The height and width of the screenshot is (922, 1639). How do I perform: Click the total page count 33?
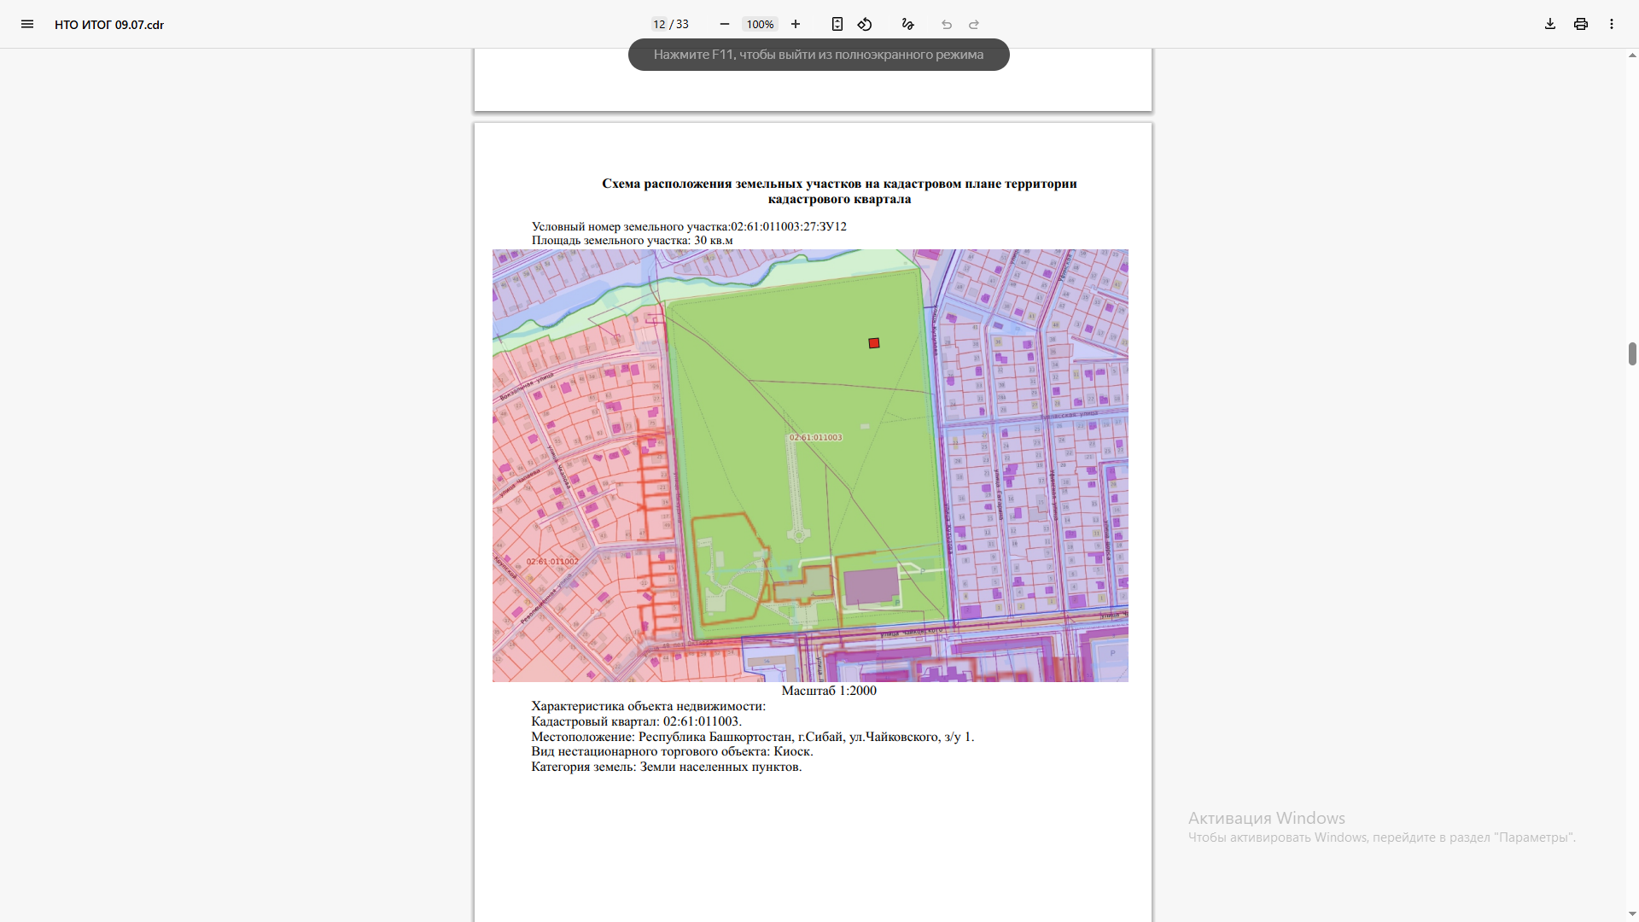[682, 24]
